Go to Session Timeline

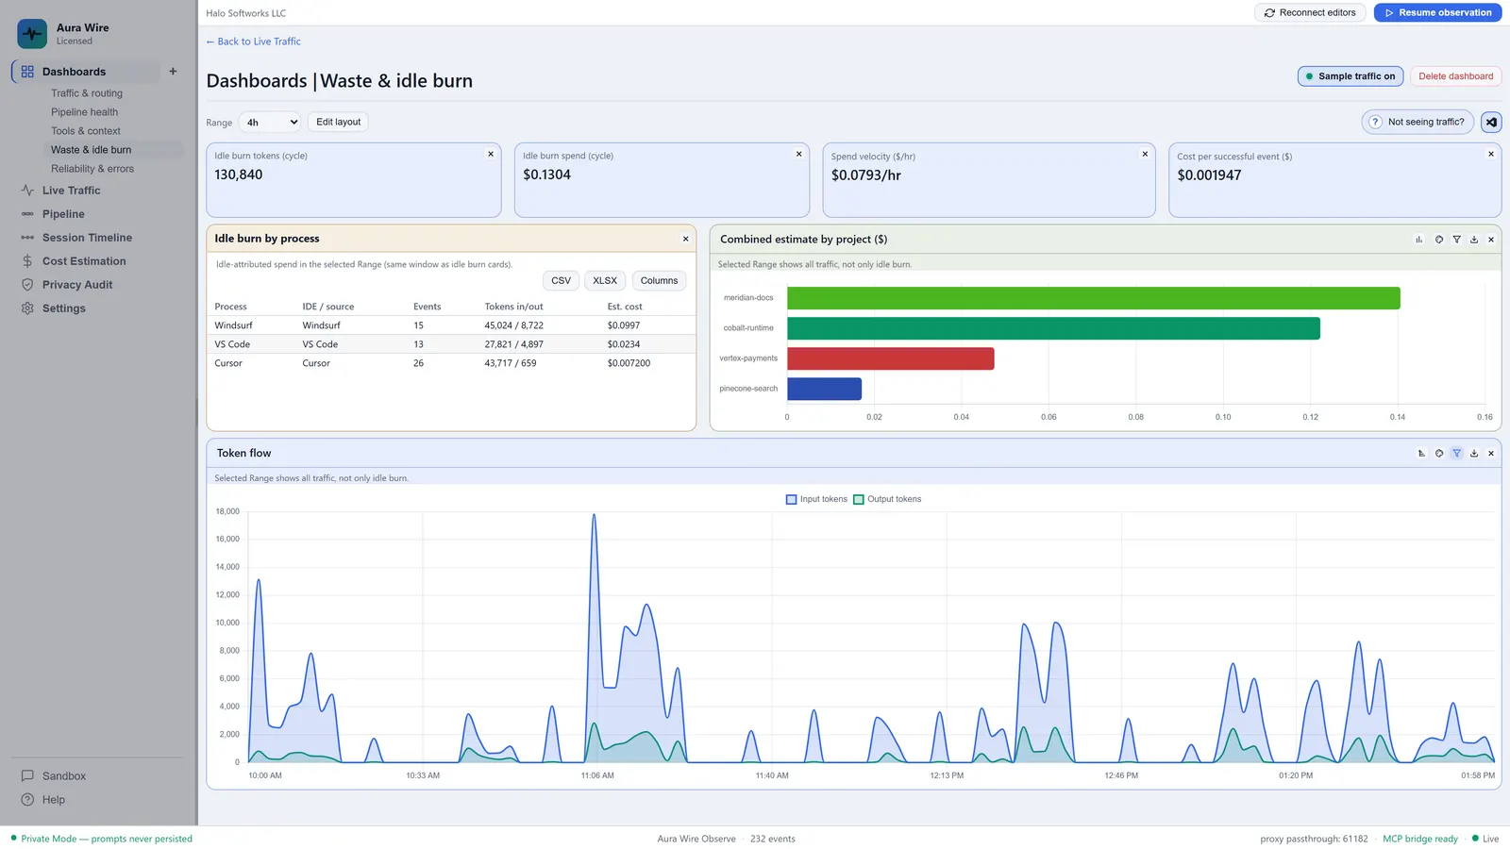pos(87,238)
